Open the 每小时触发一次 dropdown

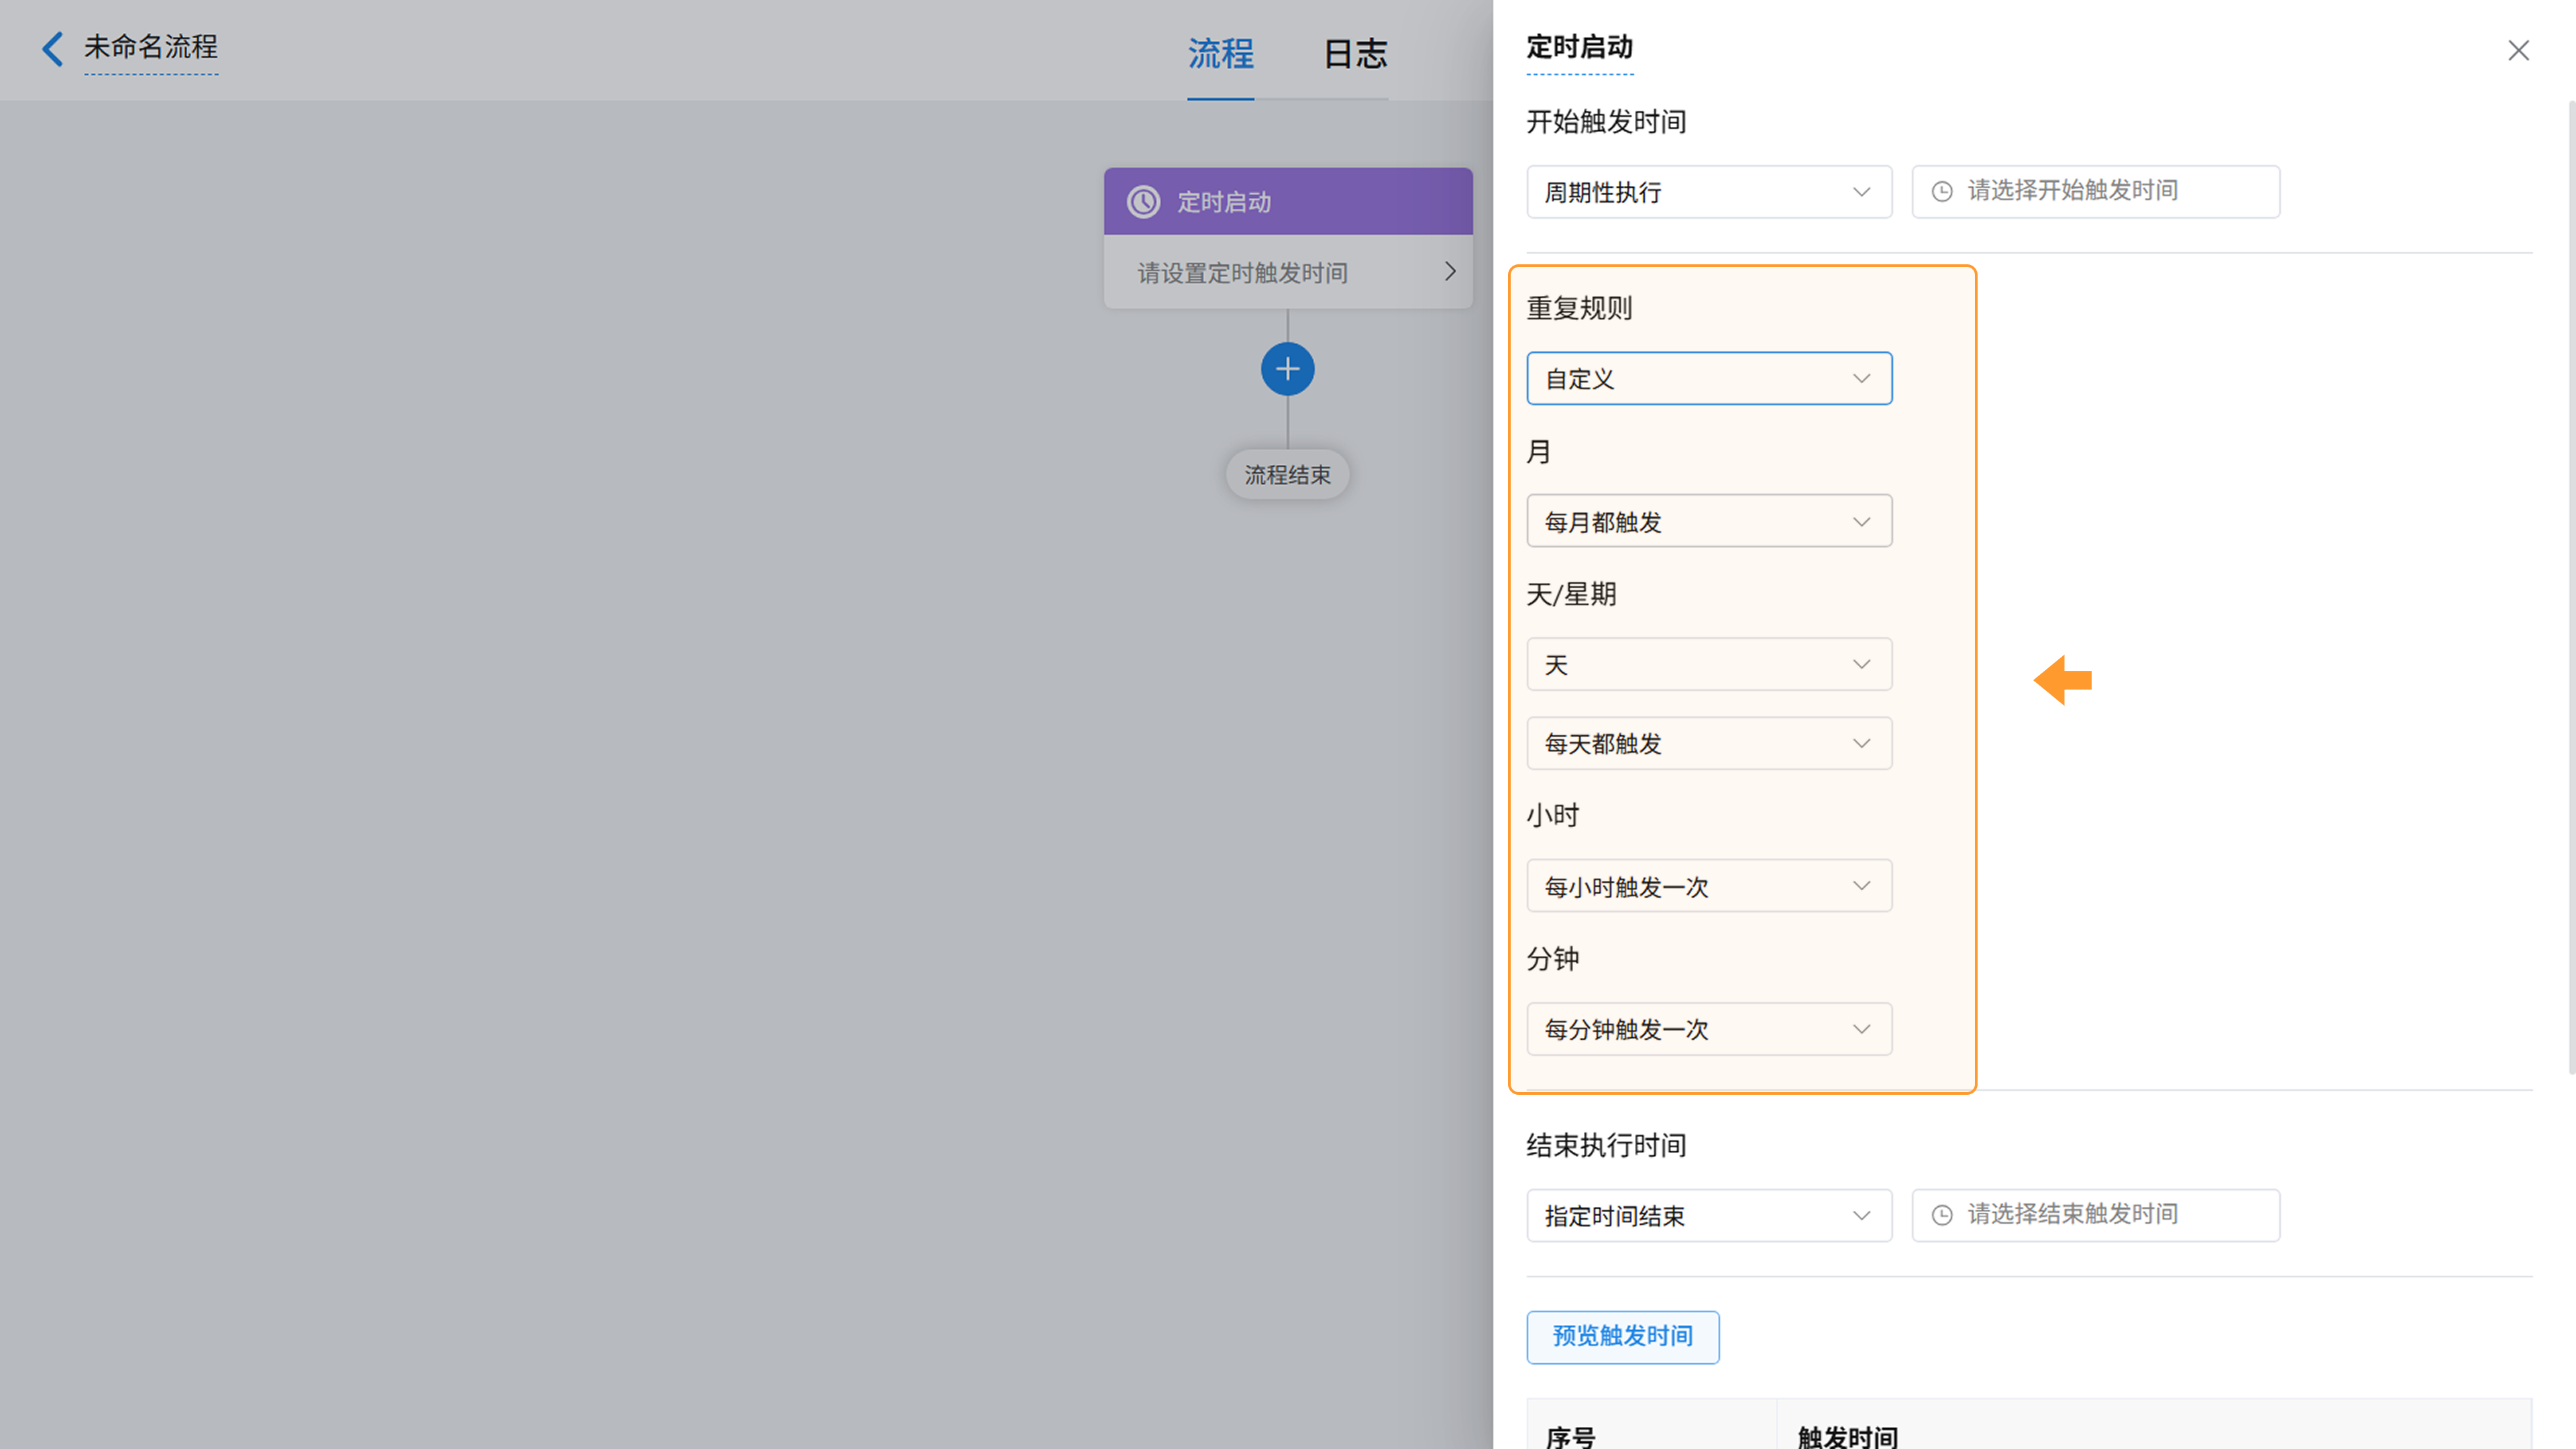[1708, 886]
